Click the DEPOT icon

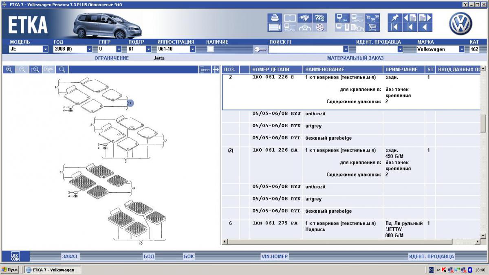(357, 18)
